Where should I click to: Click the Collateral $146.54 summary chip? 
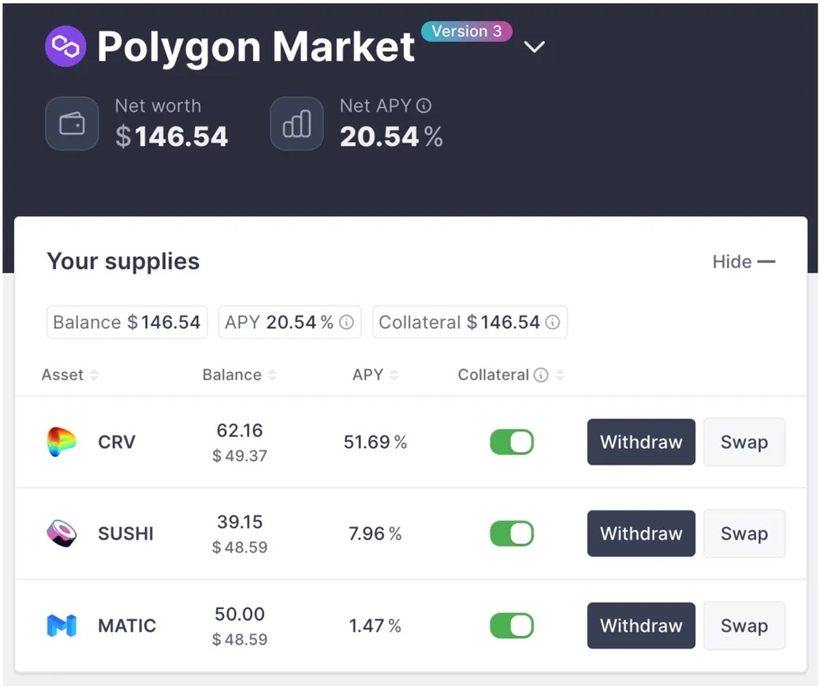click(469, 322)
